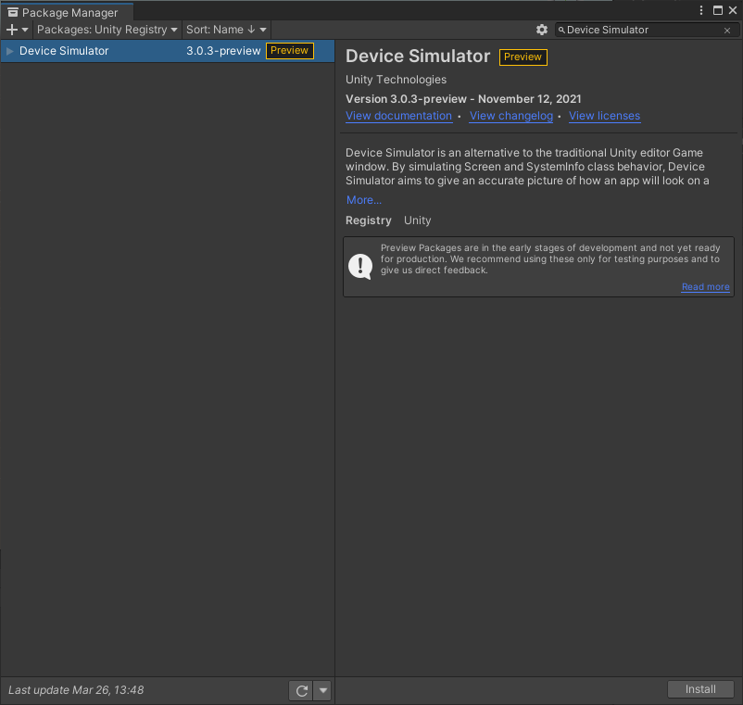Click the Last update Mar 26, 13:48 status
The width and height of the screenshot is (743, 705).
(76, 690)
